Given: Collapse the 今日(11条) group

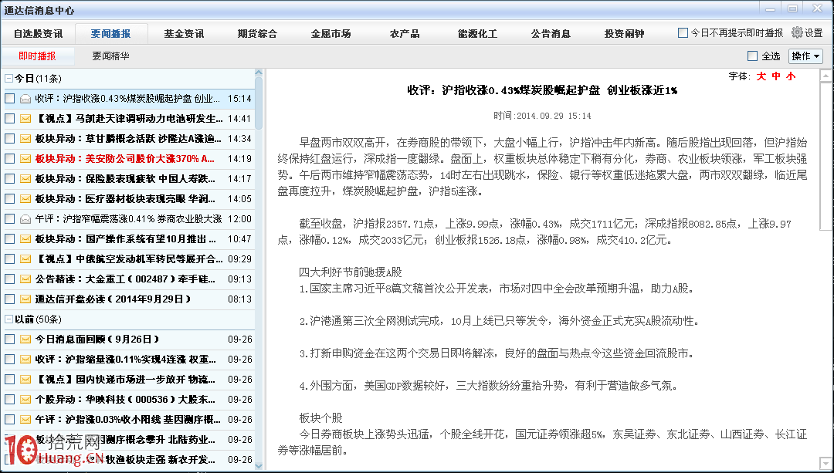Looking at the screenshot, I should 8,79.
